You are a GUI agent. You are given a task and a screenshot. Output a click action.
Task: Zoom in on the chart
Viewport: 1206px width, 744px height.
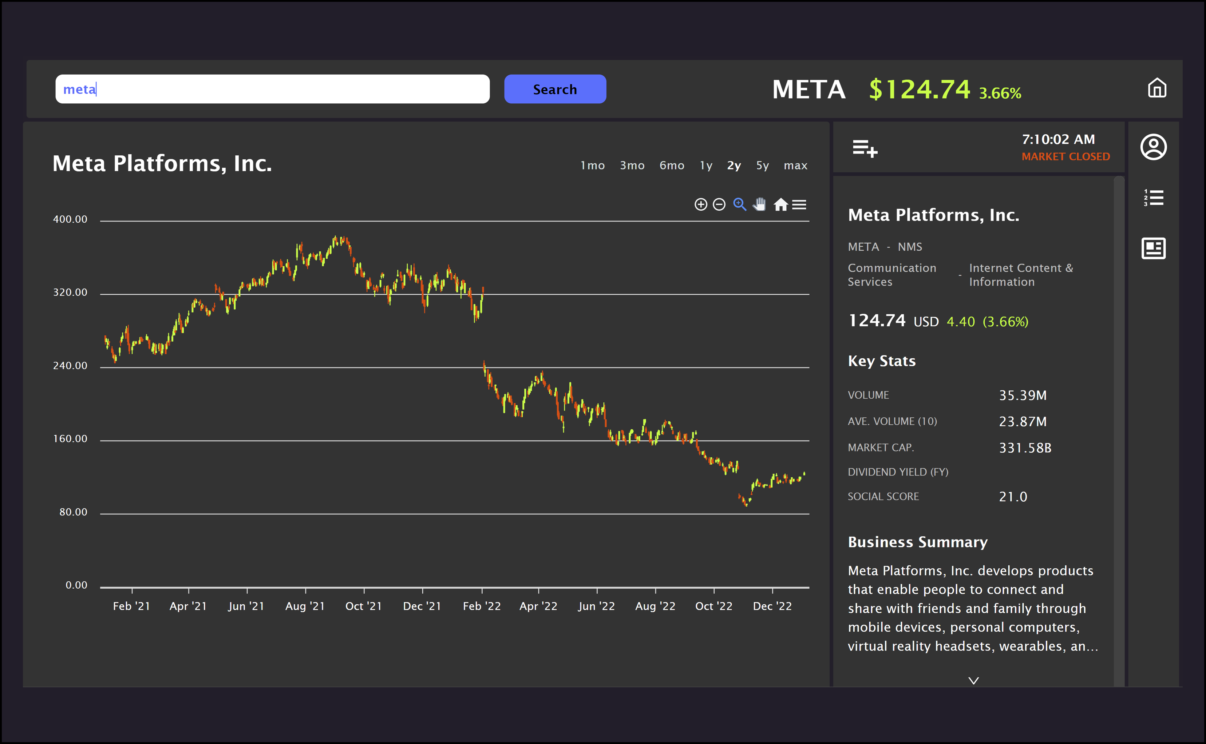(x=700, y=204)
